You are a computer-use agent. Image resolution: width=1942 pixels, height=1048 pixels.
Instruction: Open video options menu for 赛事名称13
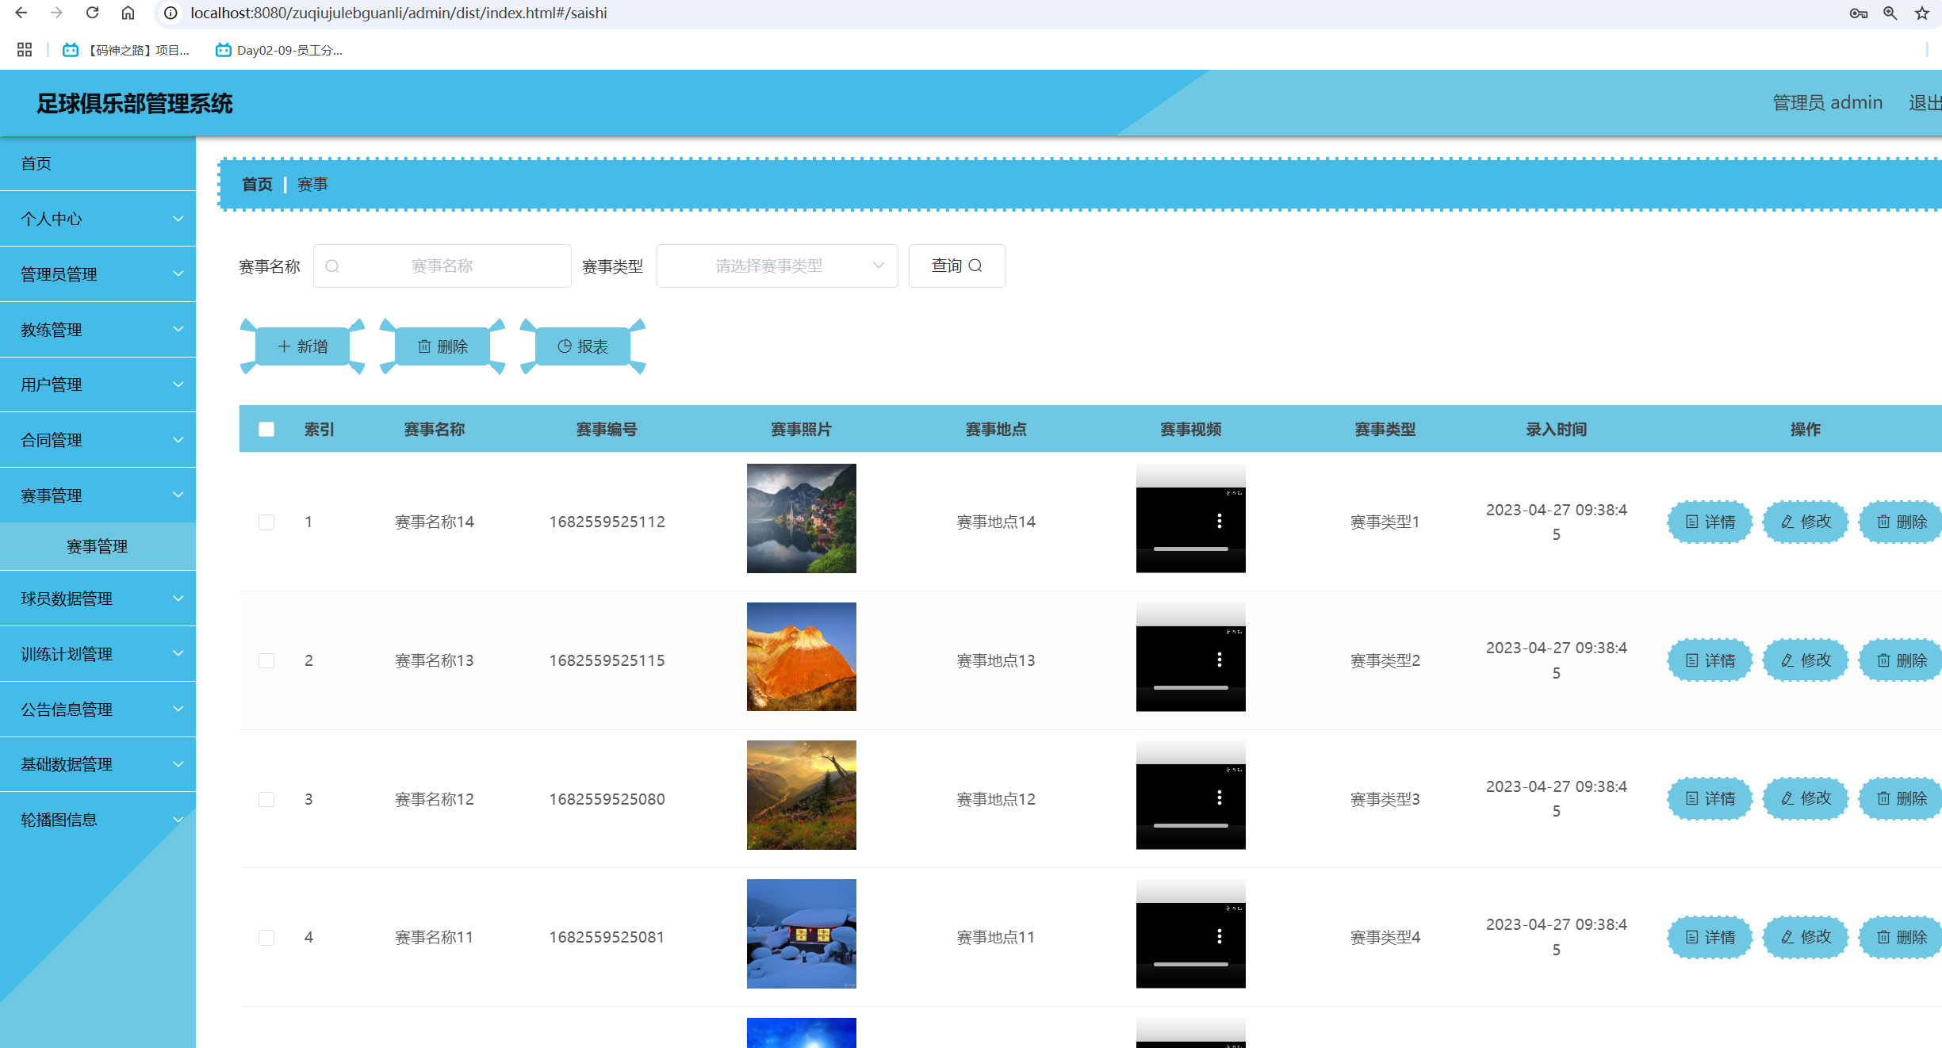pyautogui.click(x=1220, y=660)
